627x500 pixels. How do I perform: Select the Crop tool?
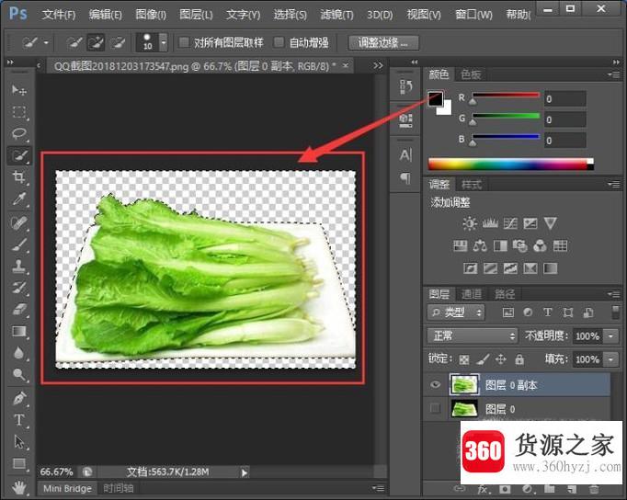[x=18, y=176]
